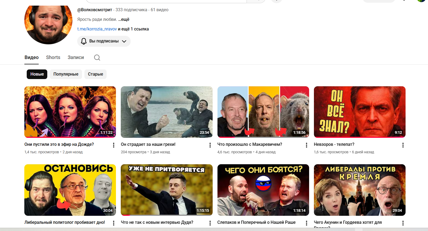Open options menu for 'Он страдает за наши грехи!'
Image resolution: width=428 pixels, height=231 pixels.
210,145
